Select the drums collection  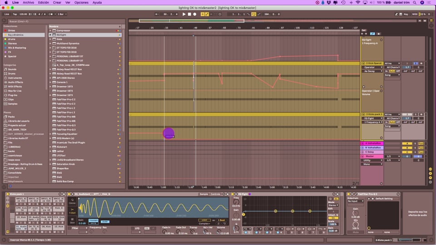click(12, 39)
